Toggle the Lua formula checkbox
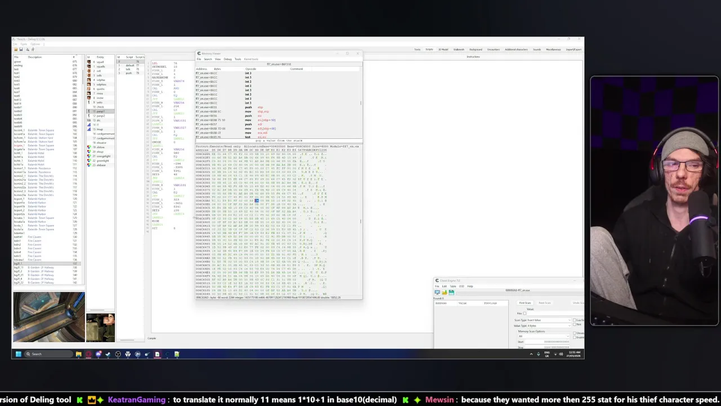 tap(575, 320)
